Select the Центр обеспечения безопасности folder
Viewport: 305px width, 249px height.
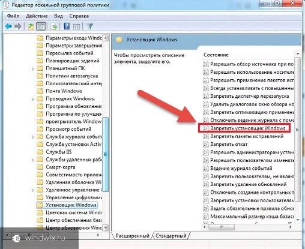pyautogui.click(x=70, y=220)
